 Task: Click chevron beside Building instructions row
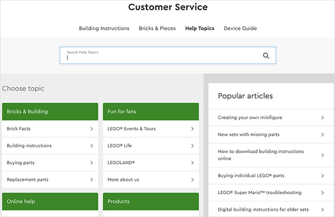[92, 146]
